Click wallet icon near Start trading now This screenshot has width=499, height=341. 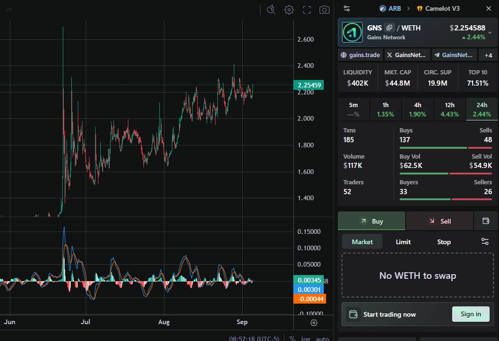pyautogui.click(x=353, y=314)
